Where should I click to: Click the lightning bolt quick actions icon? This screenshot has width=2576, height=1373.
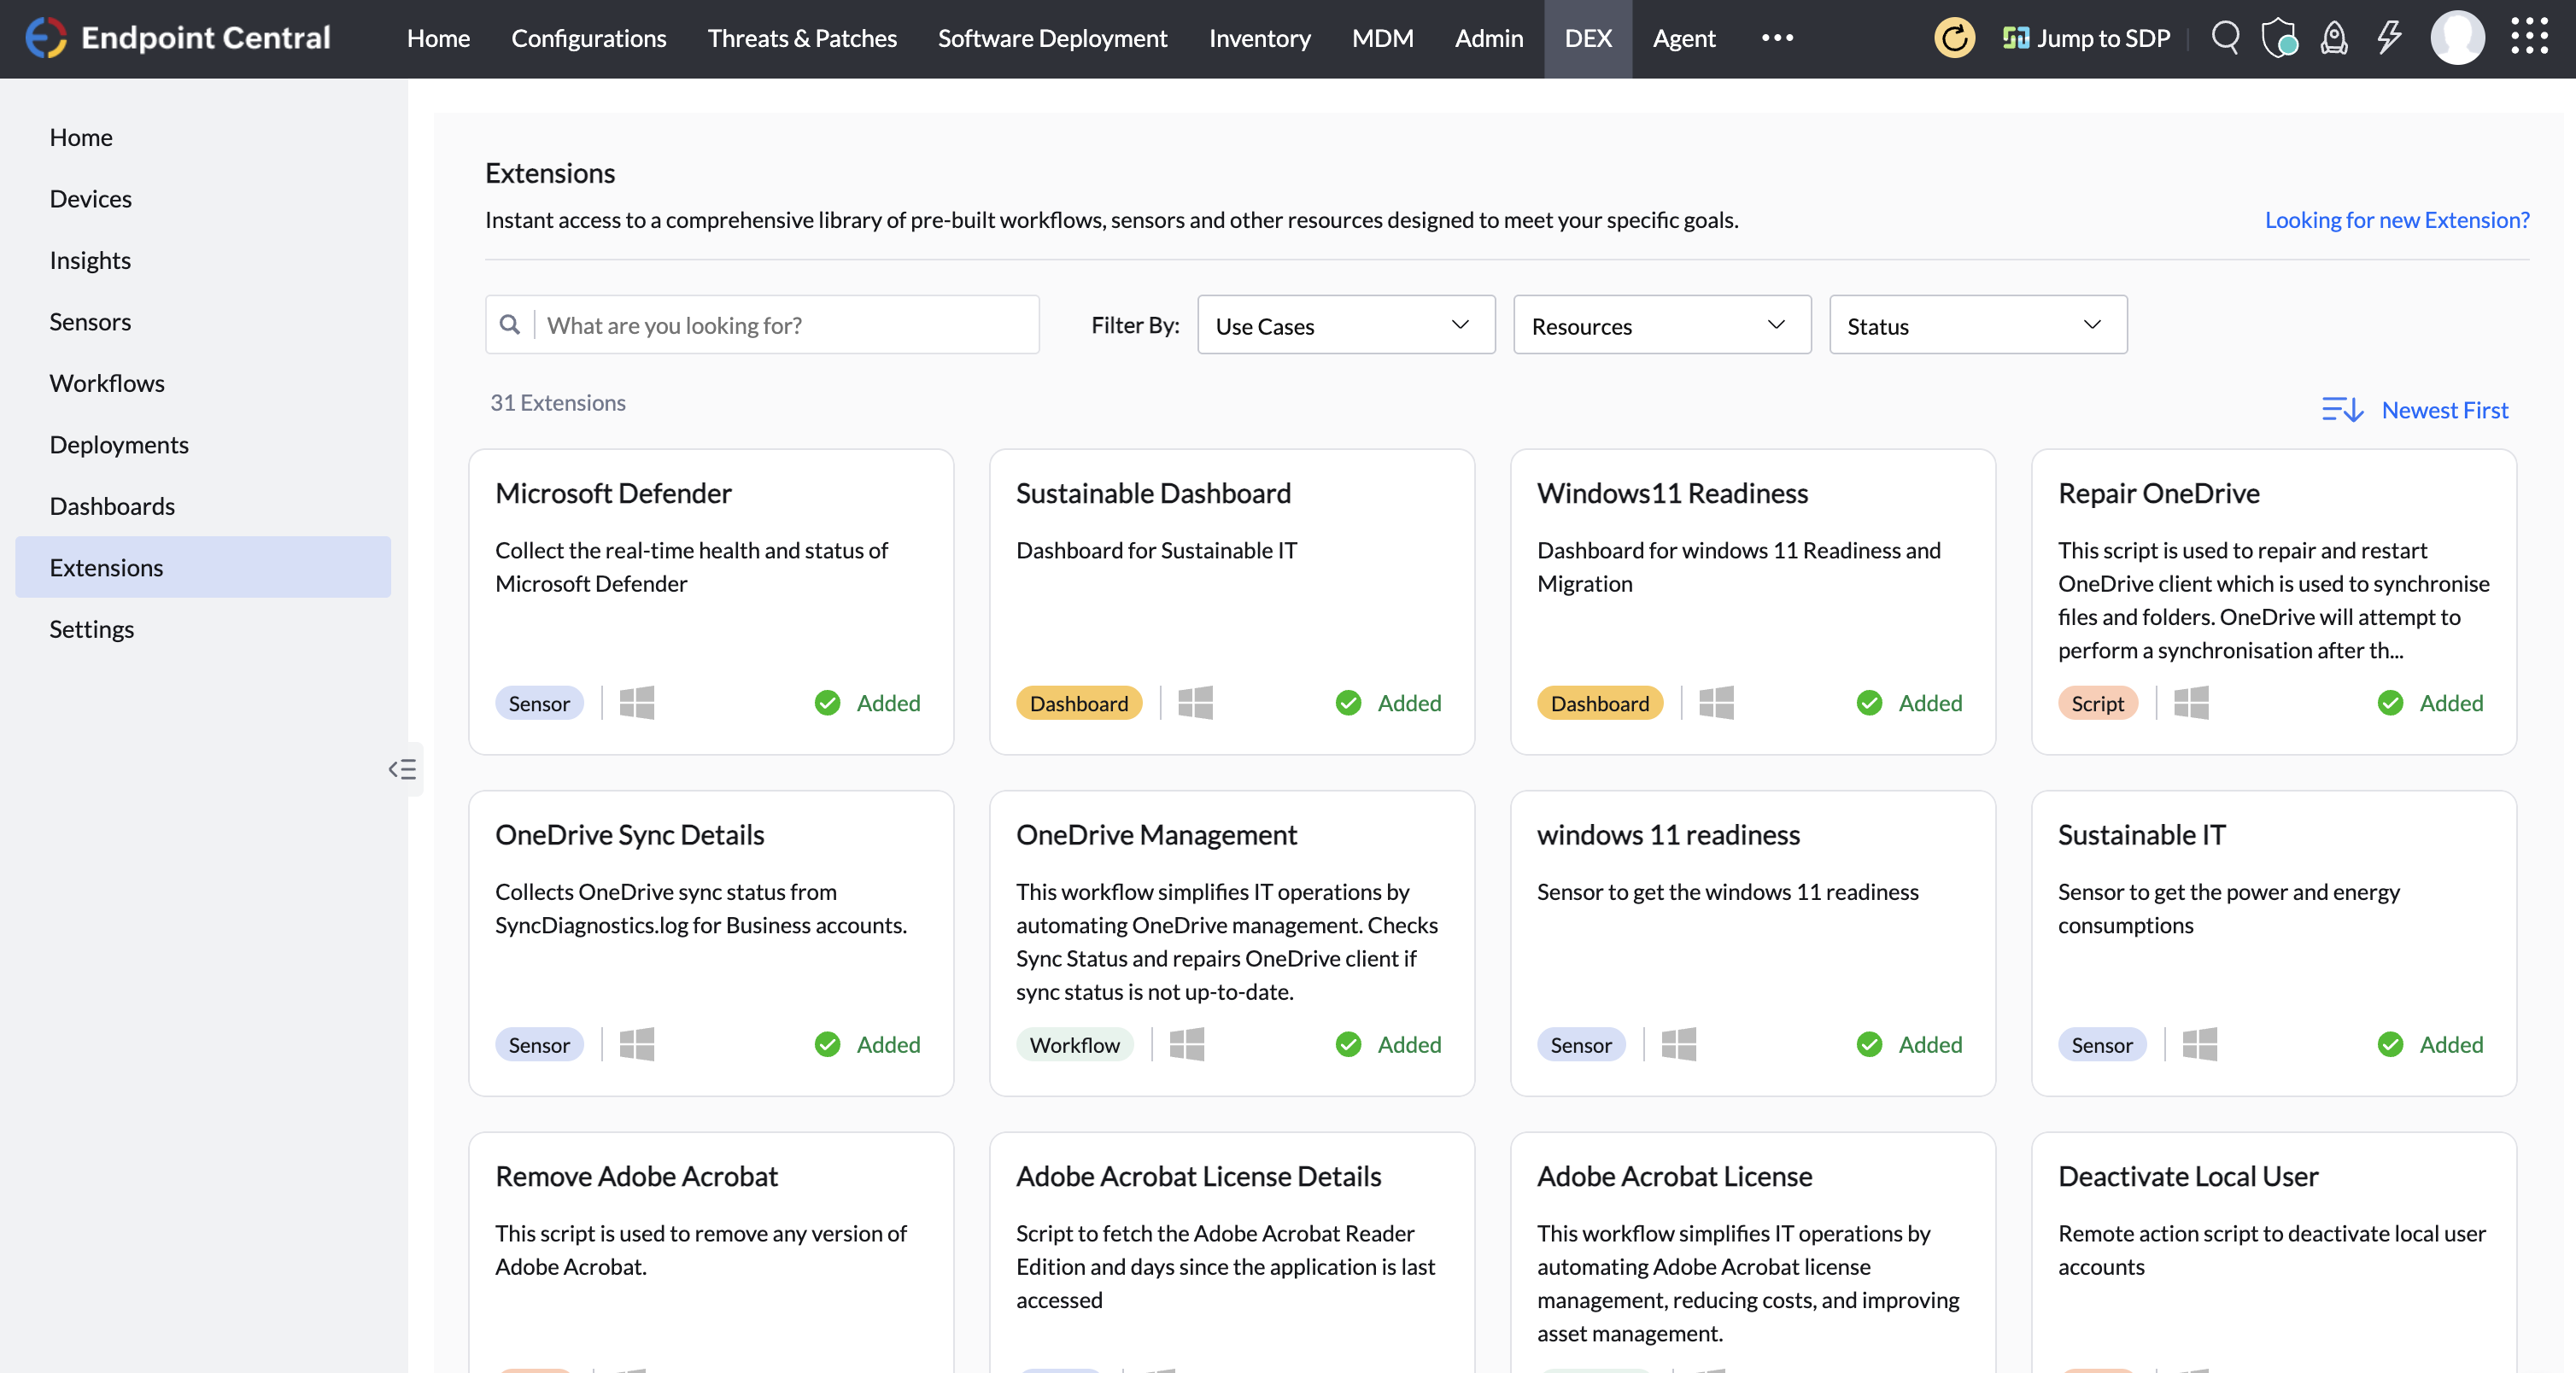coord(2389,38)
